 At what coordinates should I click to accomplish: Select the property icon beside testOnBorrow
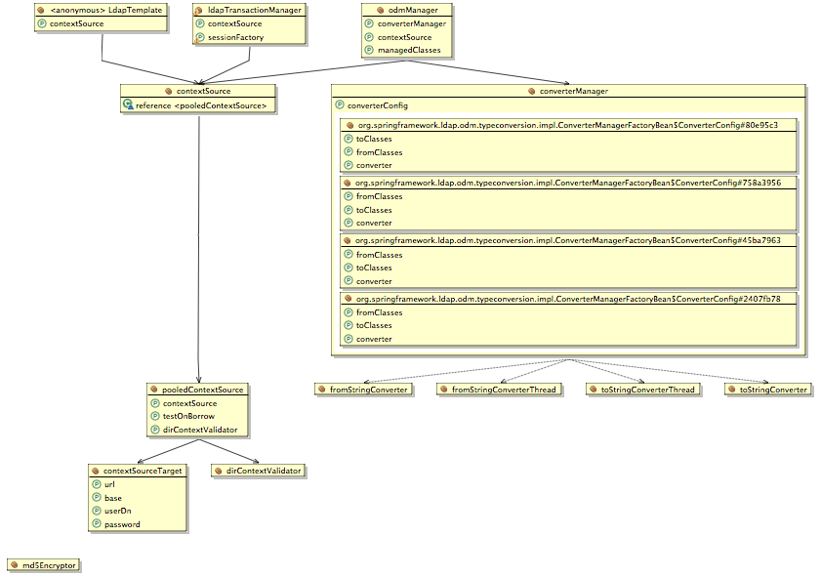pyautogui.click(x=154, y=416)
